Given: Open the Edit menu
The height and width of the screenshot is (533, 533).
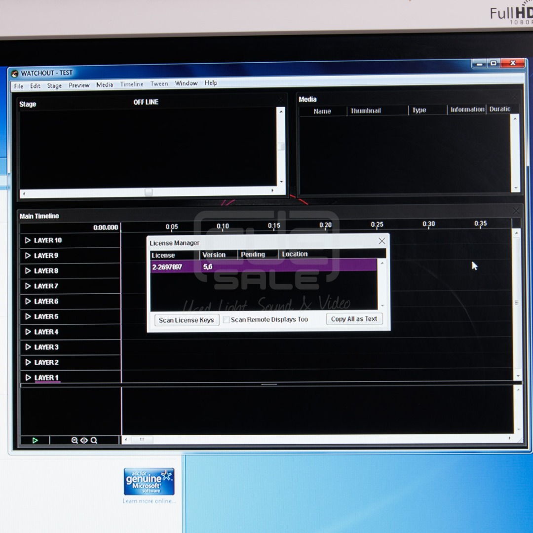Looking at the screenshot, I should tap(35, 86).
